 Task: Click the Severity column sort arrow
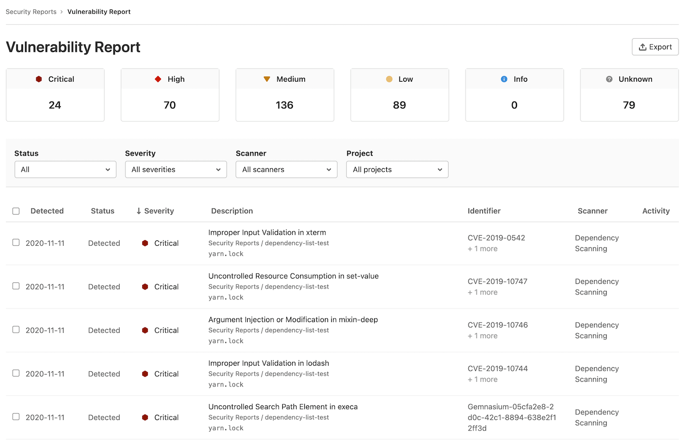[139, 211]
